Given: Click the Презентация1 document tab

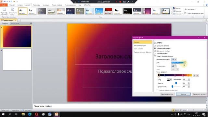Looking at the screenshot, I should coord(8,20).
